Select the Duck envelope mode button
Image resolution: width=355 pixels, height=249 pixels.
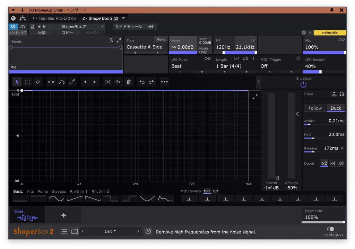[x=336, y=108]
